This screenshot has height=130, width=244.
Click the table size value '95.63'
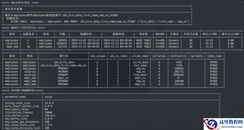(209, 43)
